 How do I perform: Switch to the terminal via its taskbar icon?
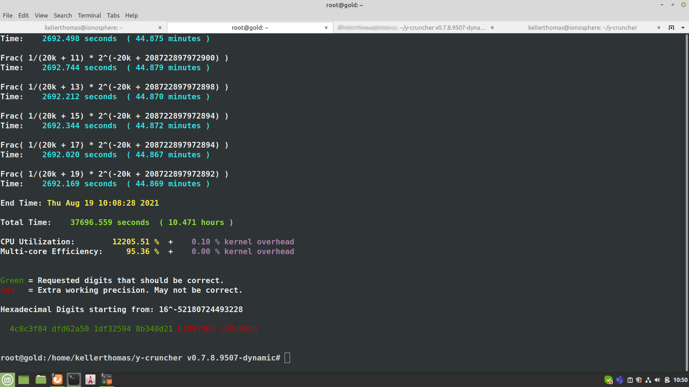(74, 380)
